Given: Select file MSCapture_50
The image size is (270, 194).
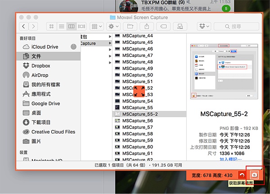Looking at the screenshot, I should click(x=149, y=75).
